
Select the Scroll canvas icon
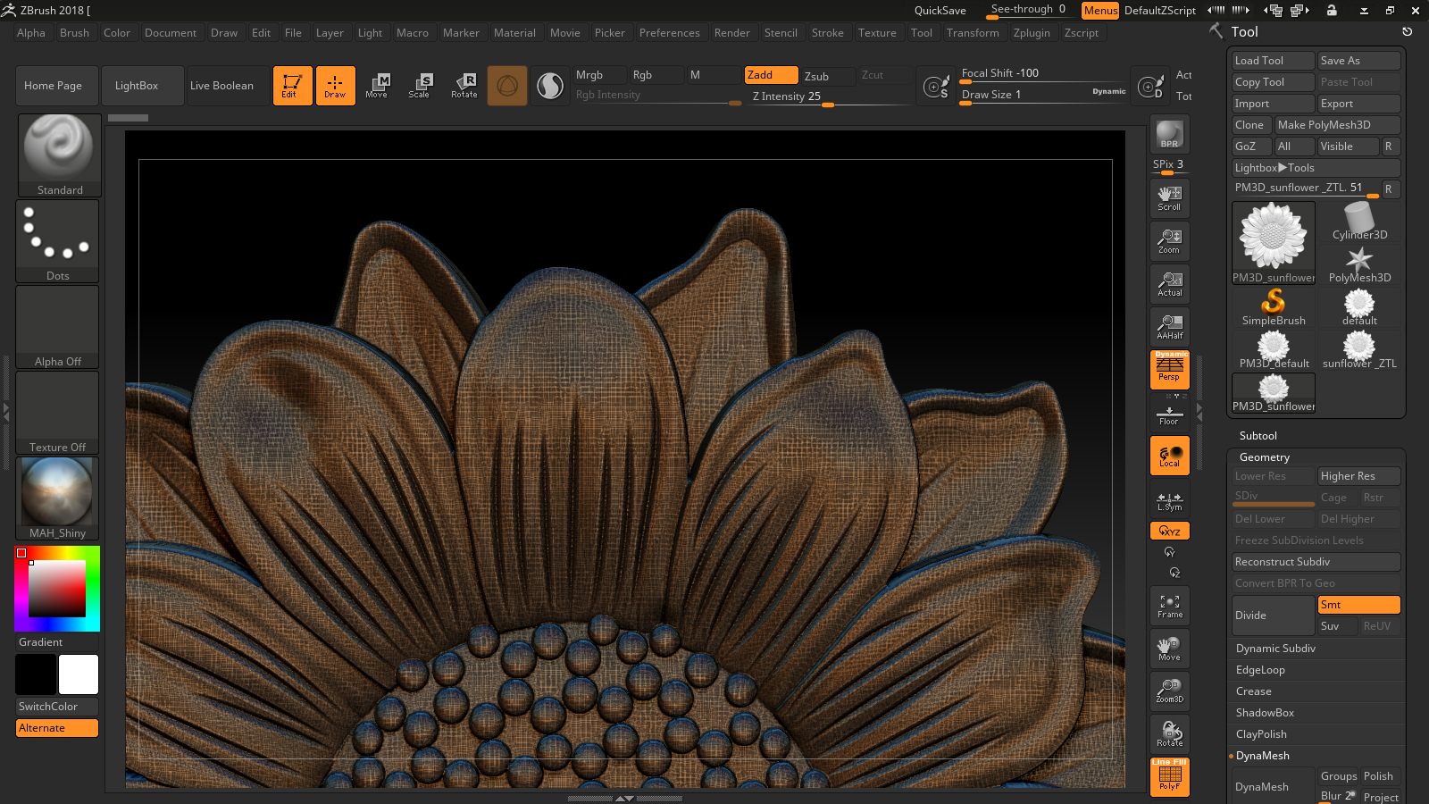[x=1169, y=198]
